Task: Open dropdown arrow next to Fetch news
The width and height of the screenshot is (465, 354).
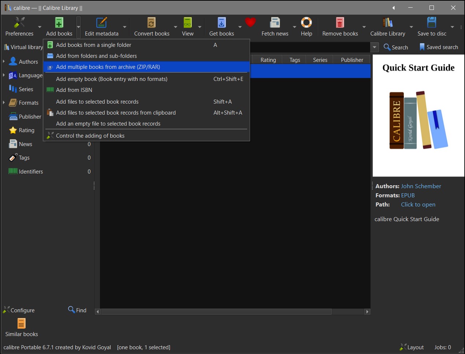Action: pos(294,27)
